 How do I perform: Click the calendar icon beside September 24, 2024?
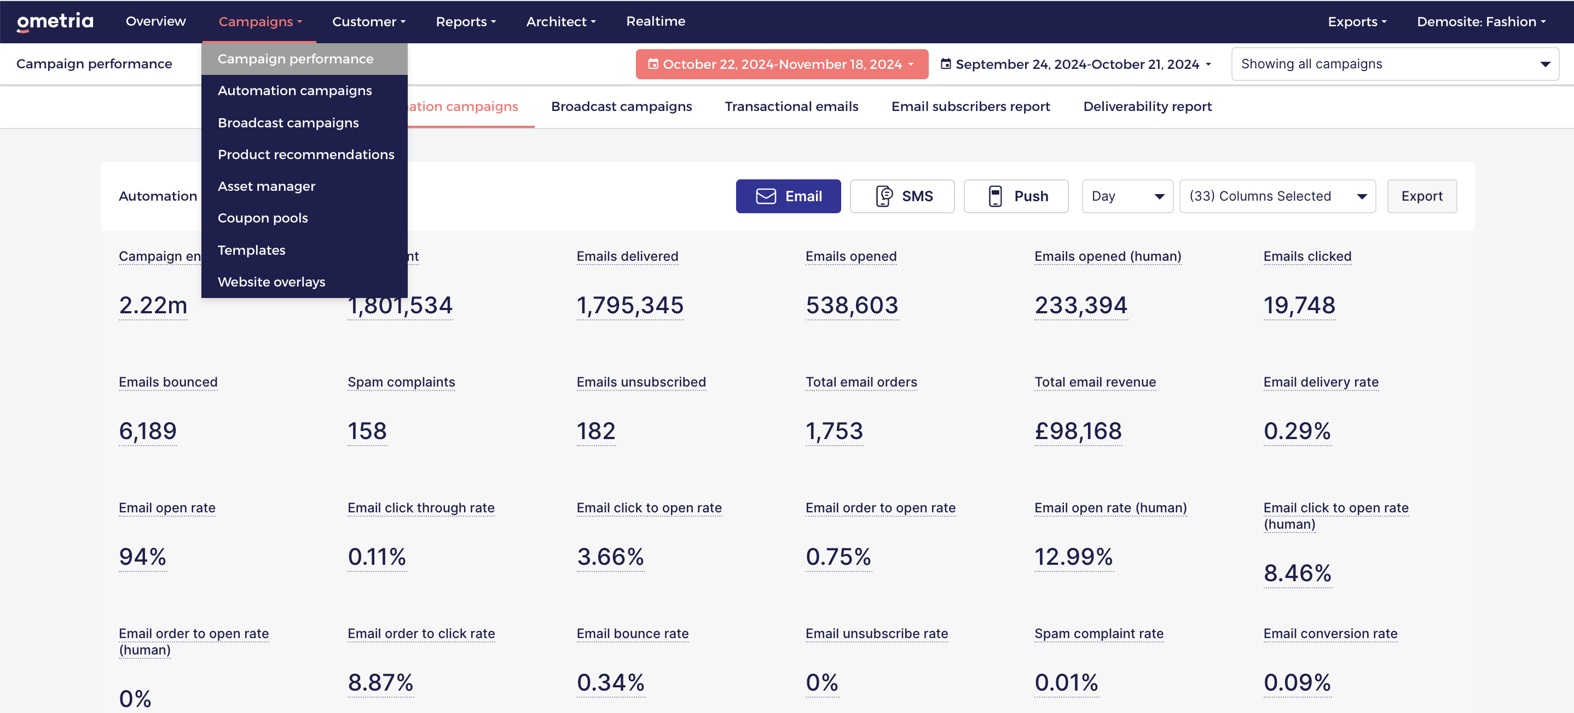[x=945, y=64]
